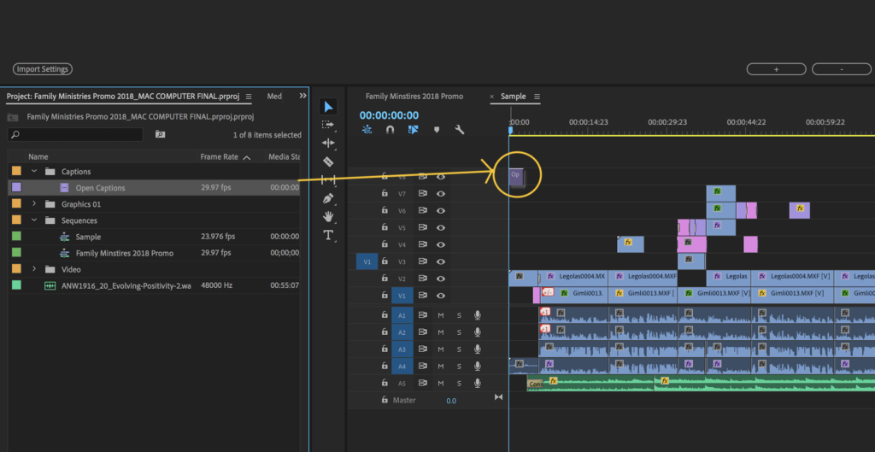The height and width of the screenshot is (452, 875).
Task: Hide track V5 output eye
Action: (441, 227)
